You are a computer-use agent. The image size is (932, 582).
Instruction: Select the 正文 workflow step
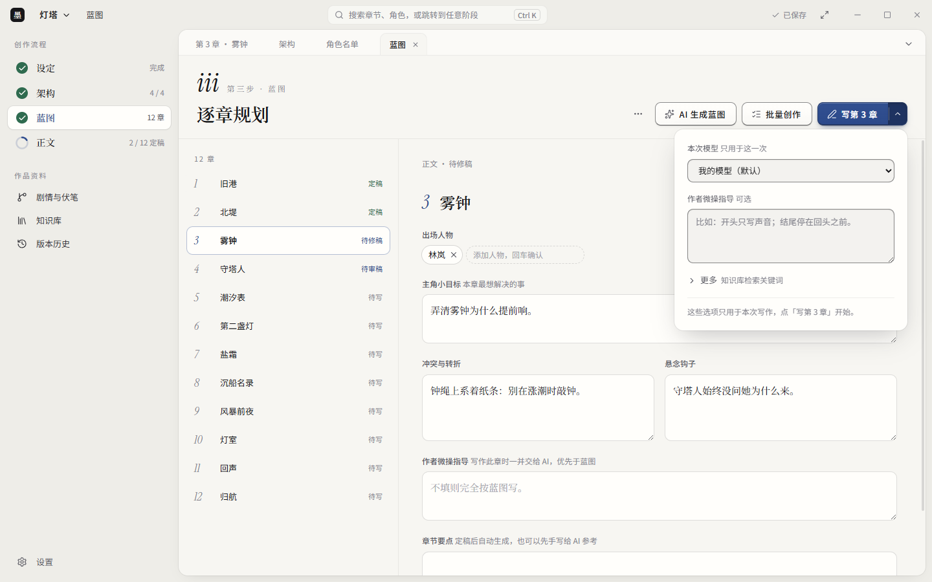click(x=89, y=143)
